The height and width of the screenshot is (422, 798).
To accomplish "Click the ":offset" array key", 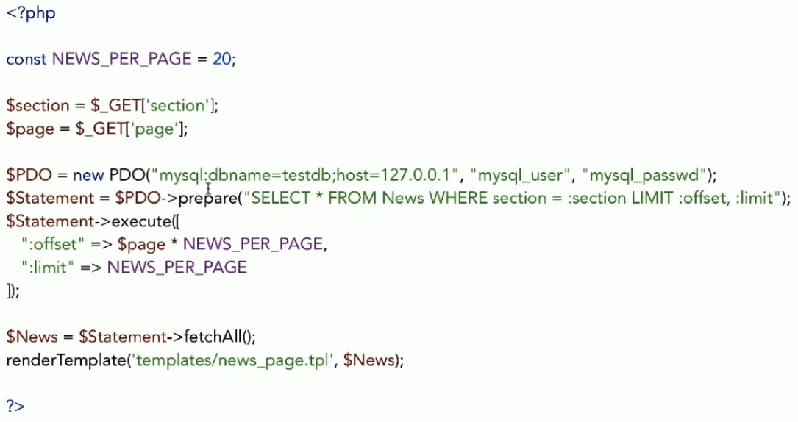I will (x=52, y=245).
